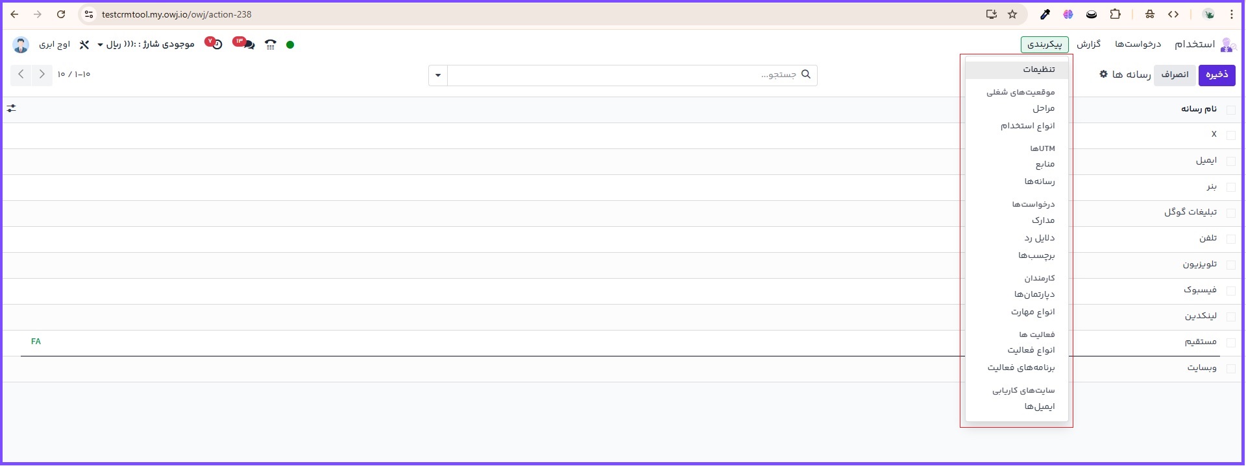Open the column adjust sliders icon

click(12, 109)
